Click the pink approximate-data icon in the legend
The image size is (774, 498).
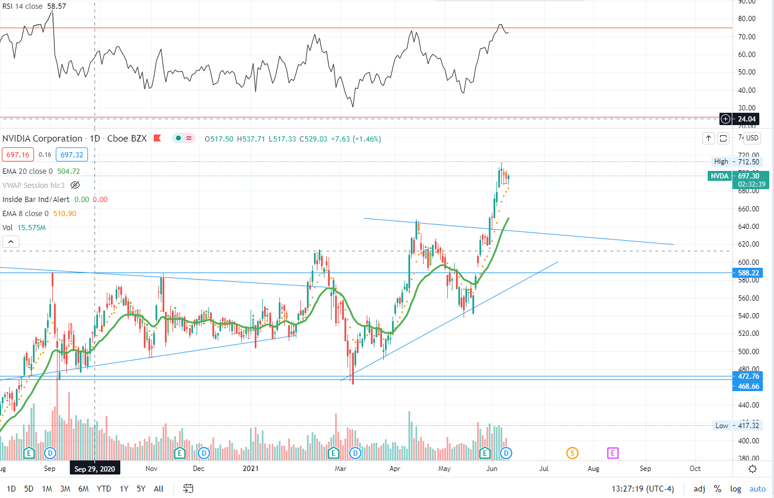coord(189,139)
